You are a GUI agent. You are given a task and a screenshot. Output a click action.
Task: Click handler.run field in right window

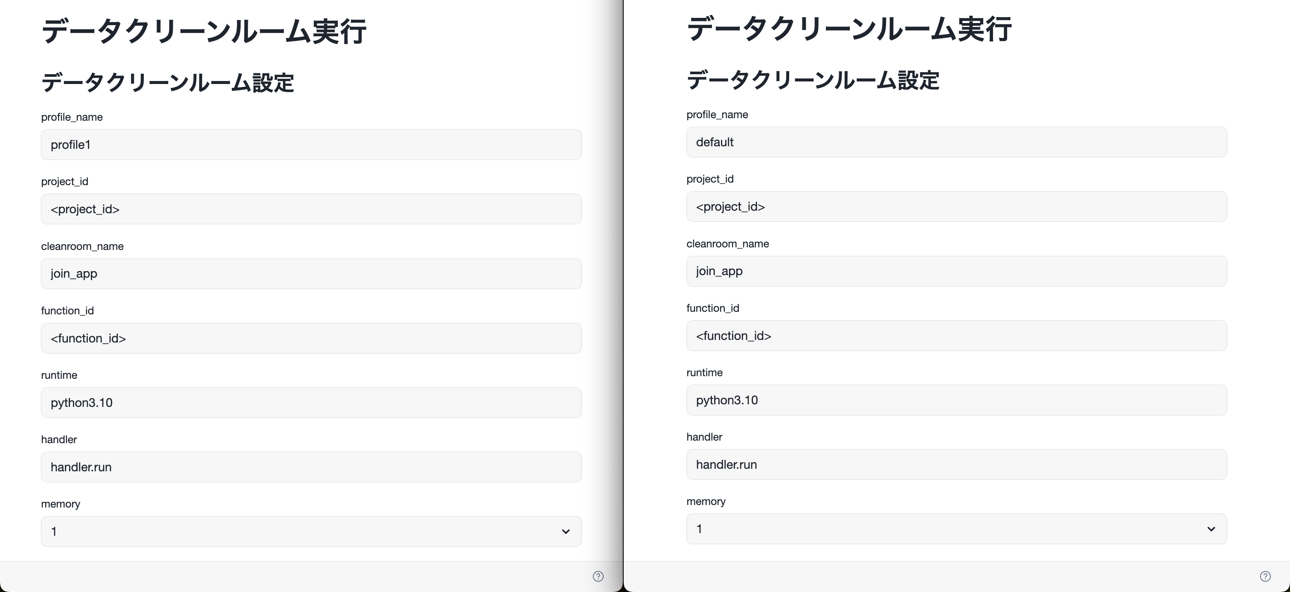click(956, 464)
